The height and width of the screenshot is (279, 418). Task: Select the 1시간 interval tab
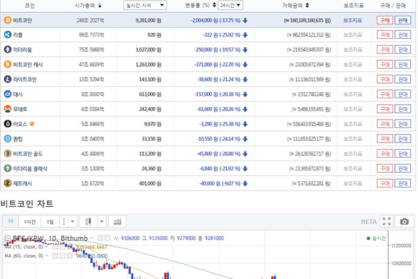click(x=30, y=221)
